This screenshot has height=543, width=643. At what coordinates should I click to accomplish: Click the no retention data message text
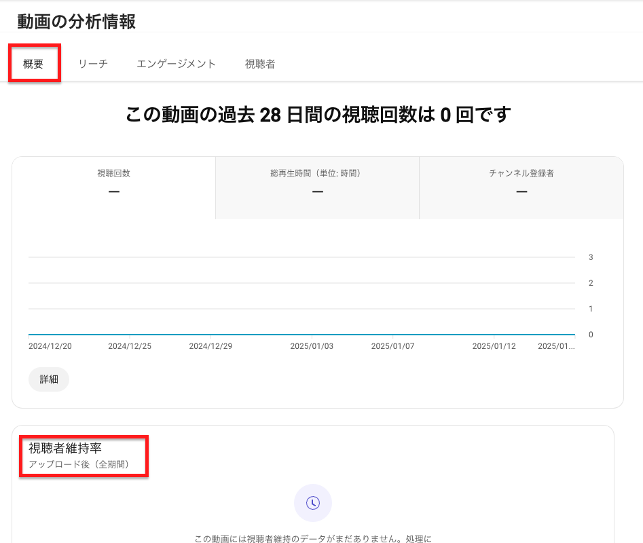coord(312,539)
